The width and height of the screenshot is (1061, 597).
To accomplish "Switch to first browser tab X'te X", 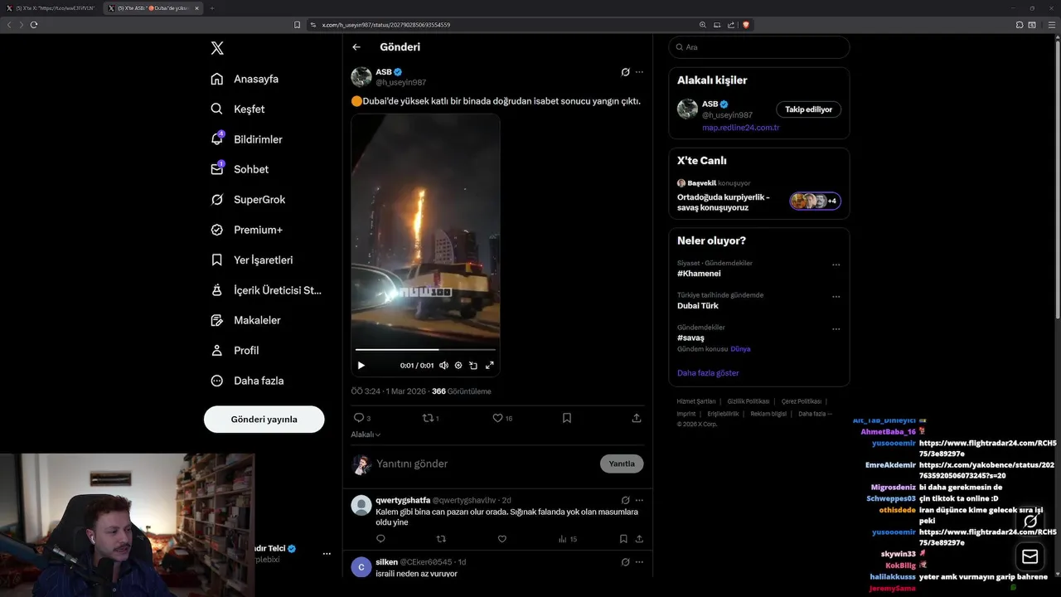I will click(50, 8).
